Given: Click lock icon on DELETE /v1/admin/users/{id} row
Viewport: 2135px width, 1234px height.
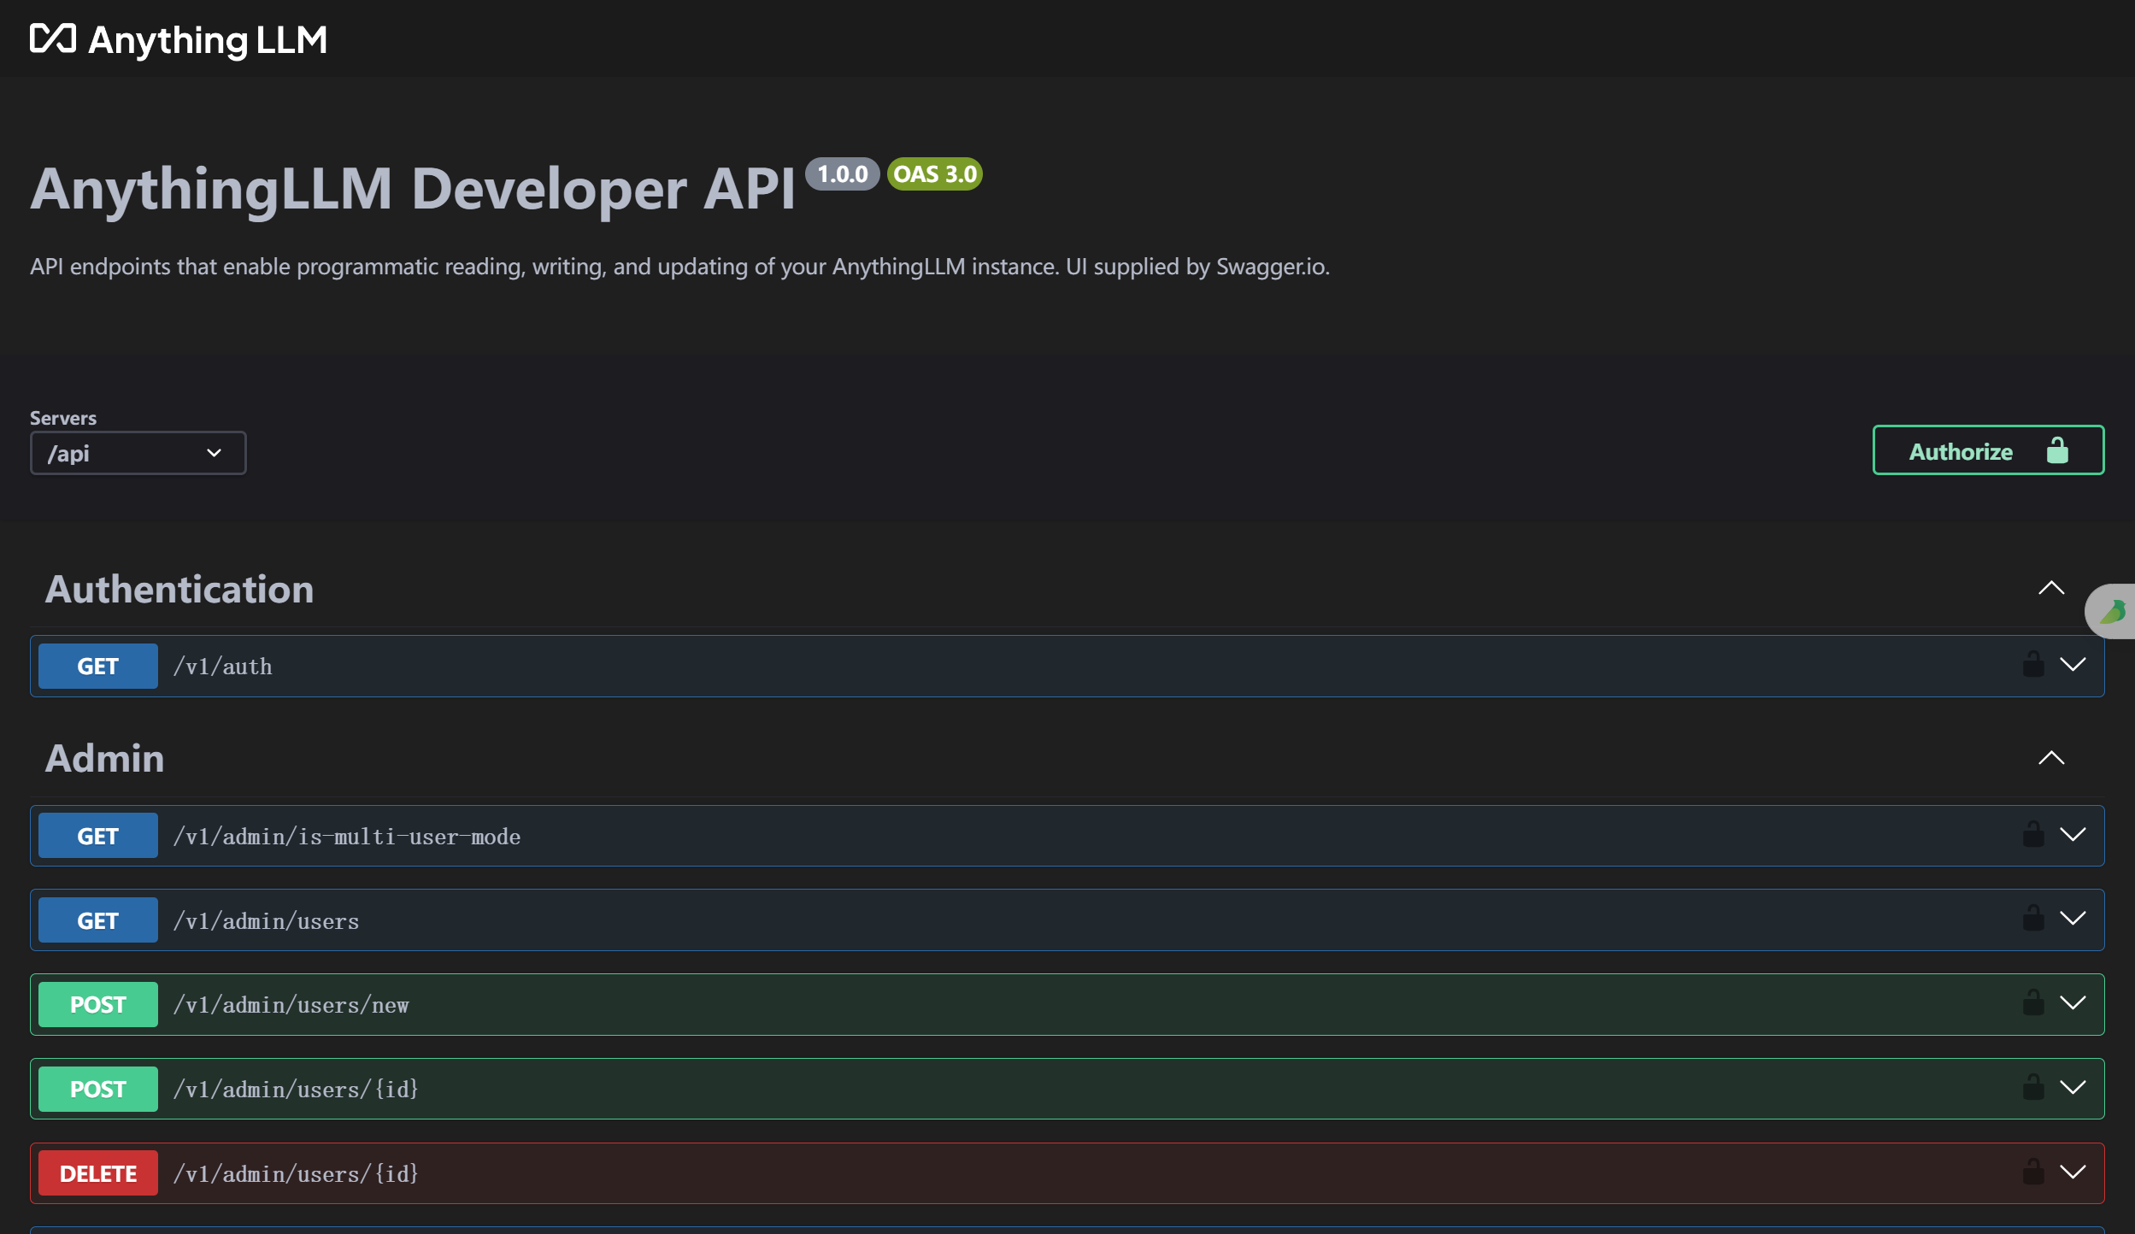Looking at the screenshot, I should click(2033, 1172).
